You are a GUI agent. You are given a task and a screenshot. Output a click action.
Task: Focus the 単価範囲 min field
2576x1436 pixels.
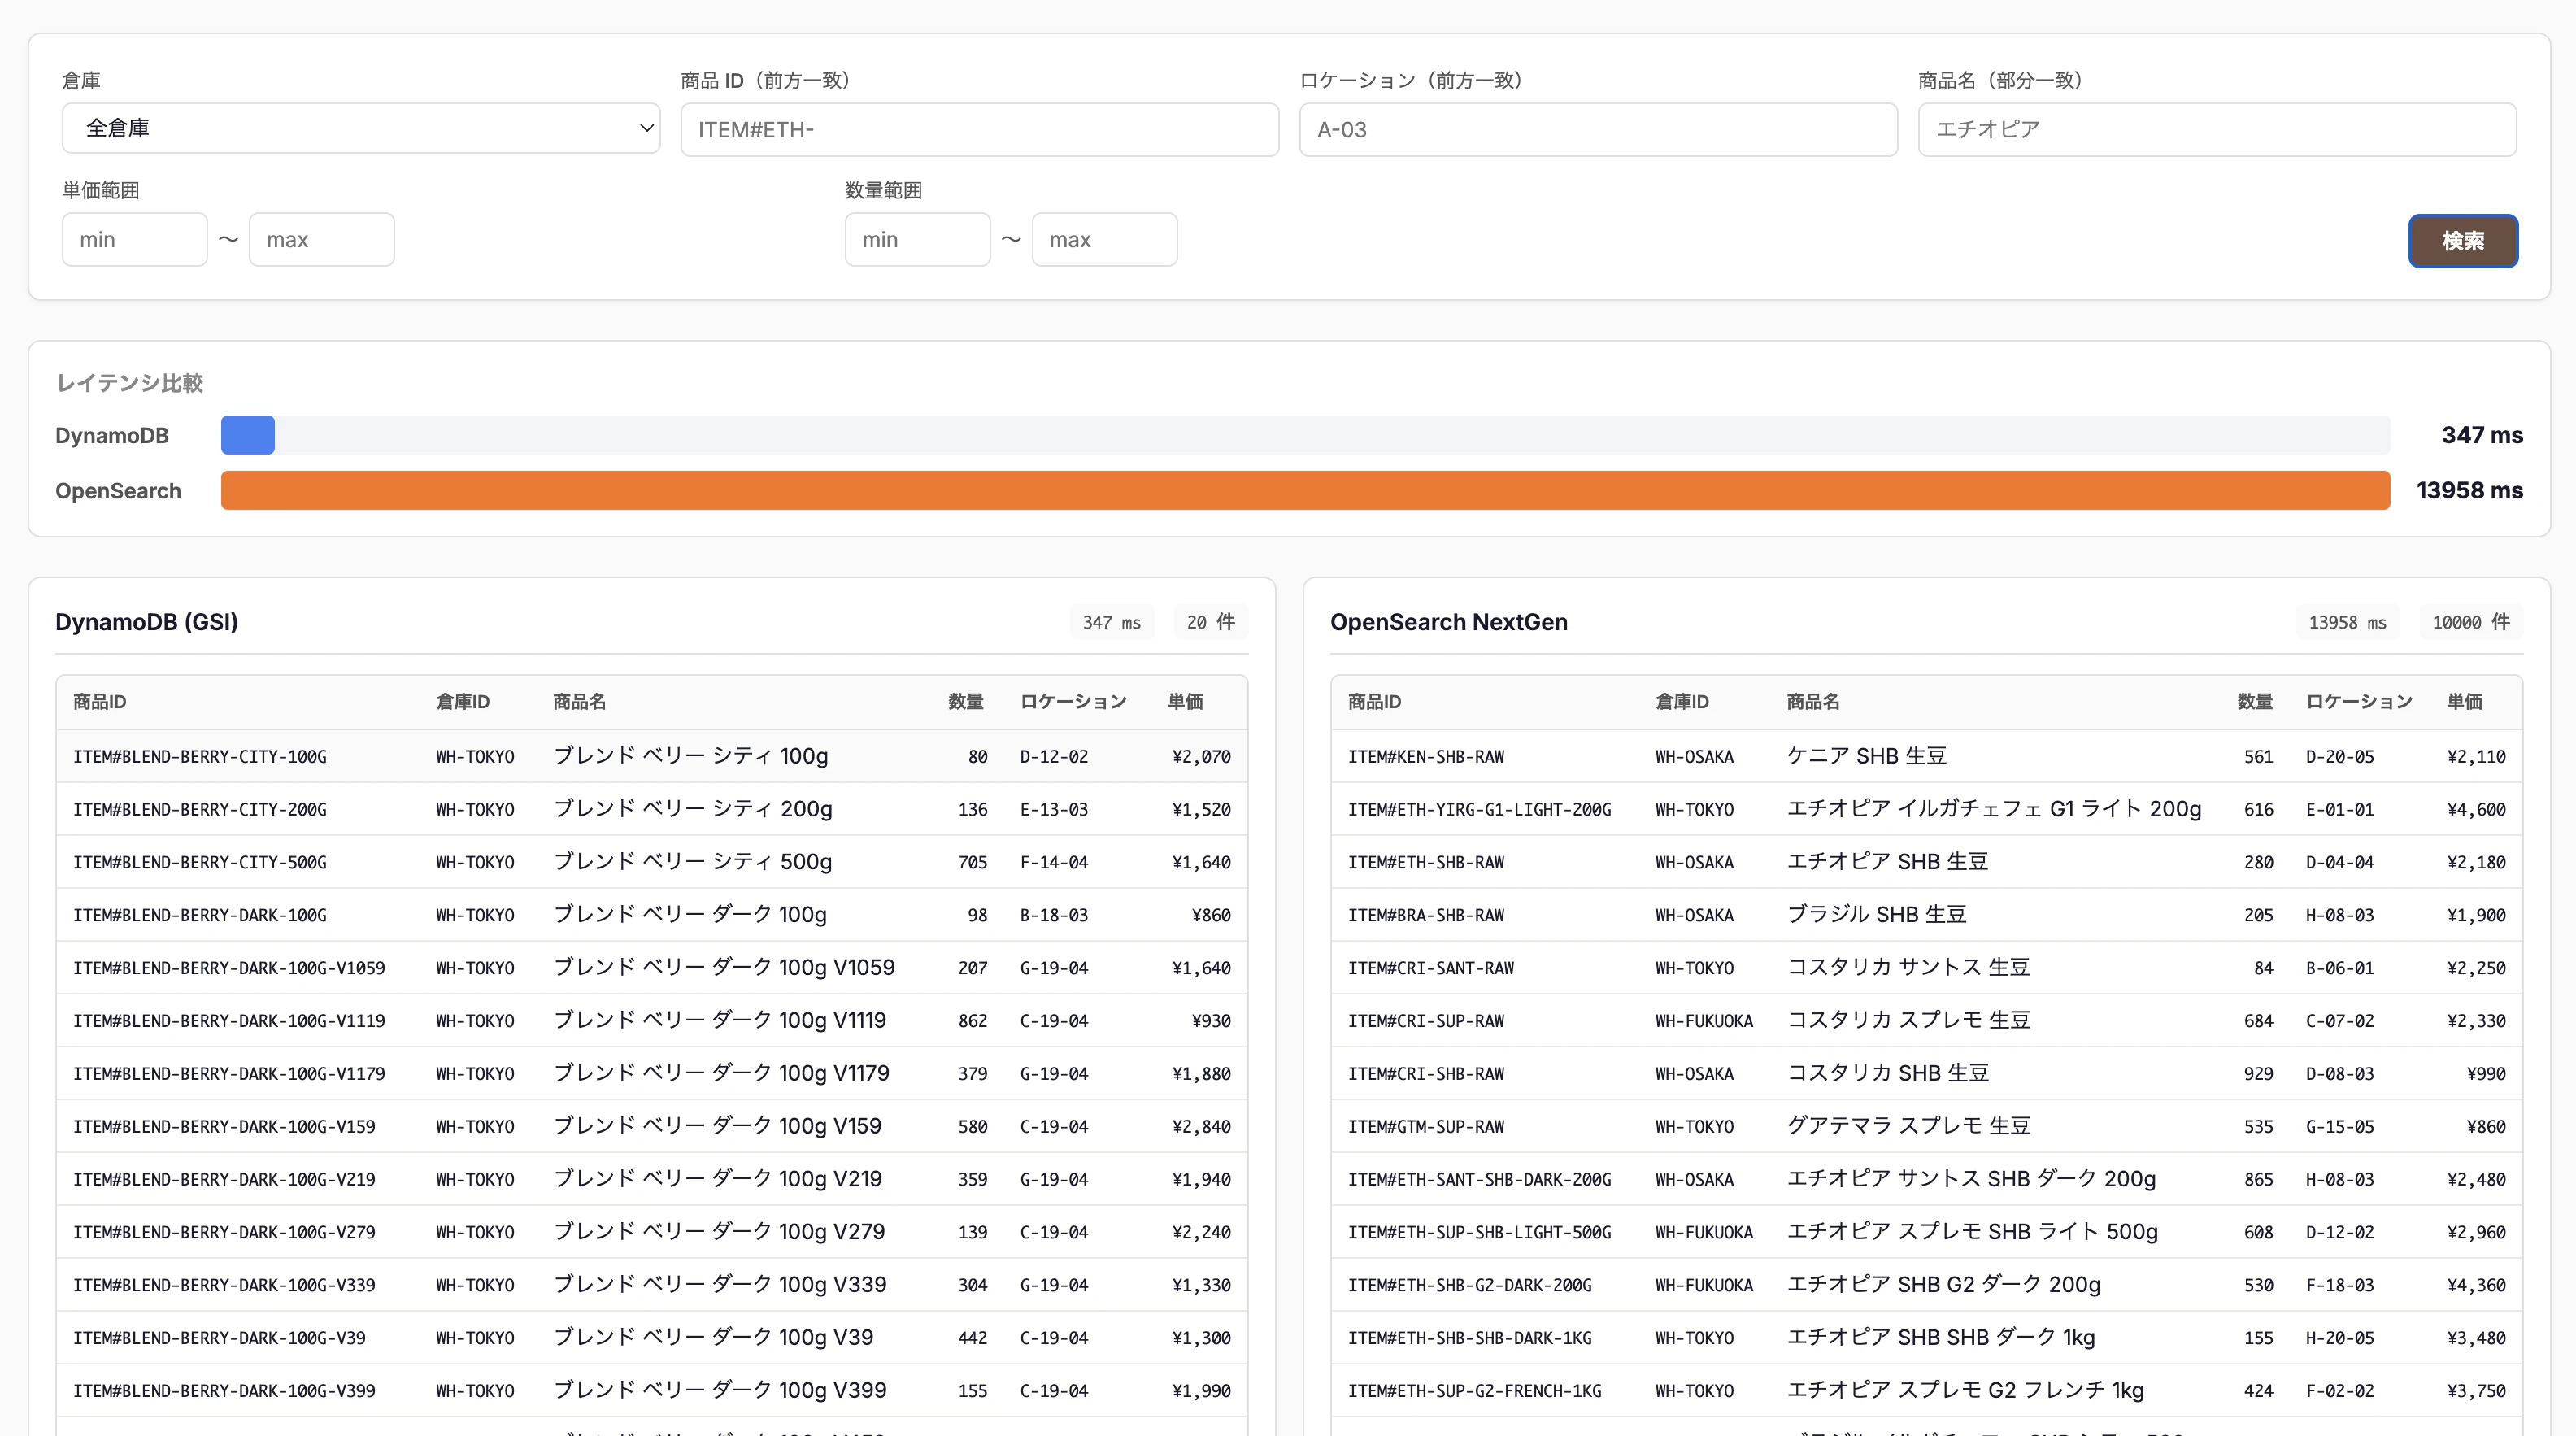tap(134, 239)
